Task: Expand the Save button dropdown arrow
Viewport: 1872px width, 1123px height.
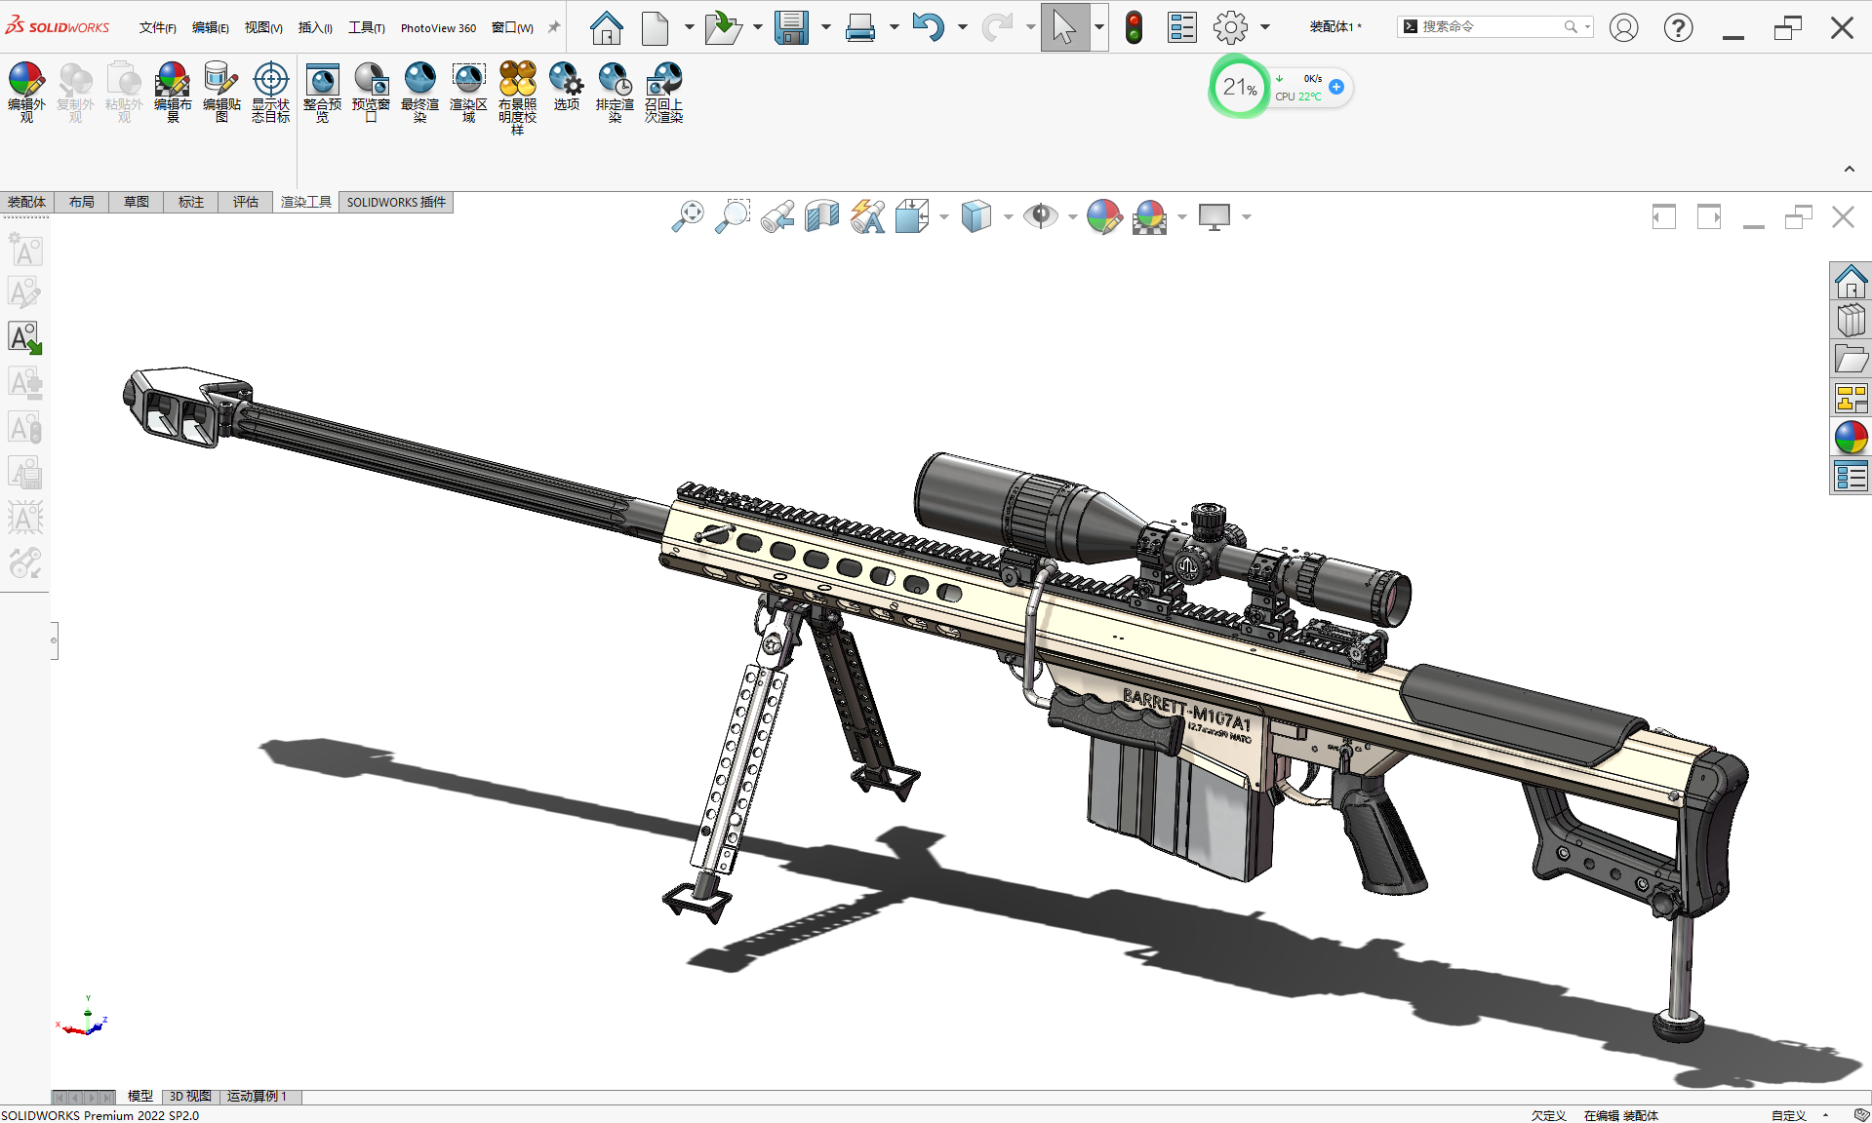Action: (x=825, y=27)
